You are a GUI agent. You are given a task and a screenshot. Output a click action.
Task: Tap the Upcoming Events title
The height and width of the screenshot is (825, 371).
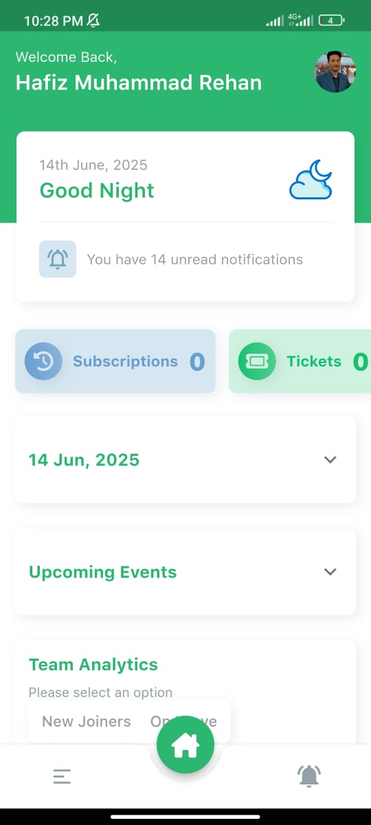click(x=102, y=572)
